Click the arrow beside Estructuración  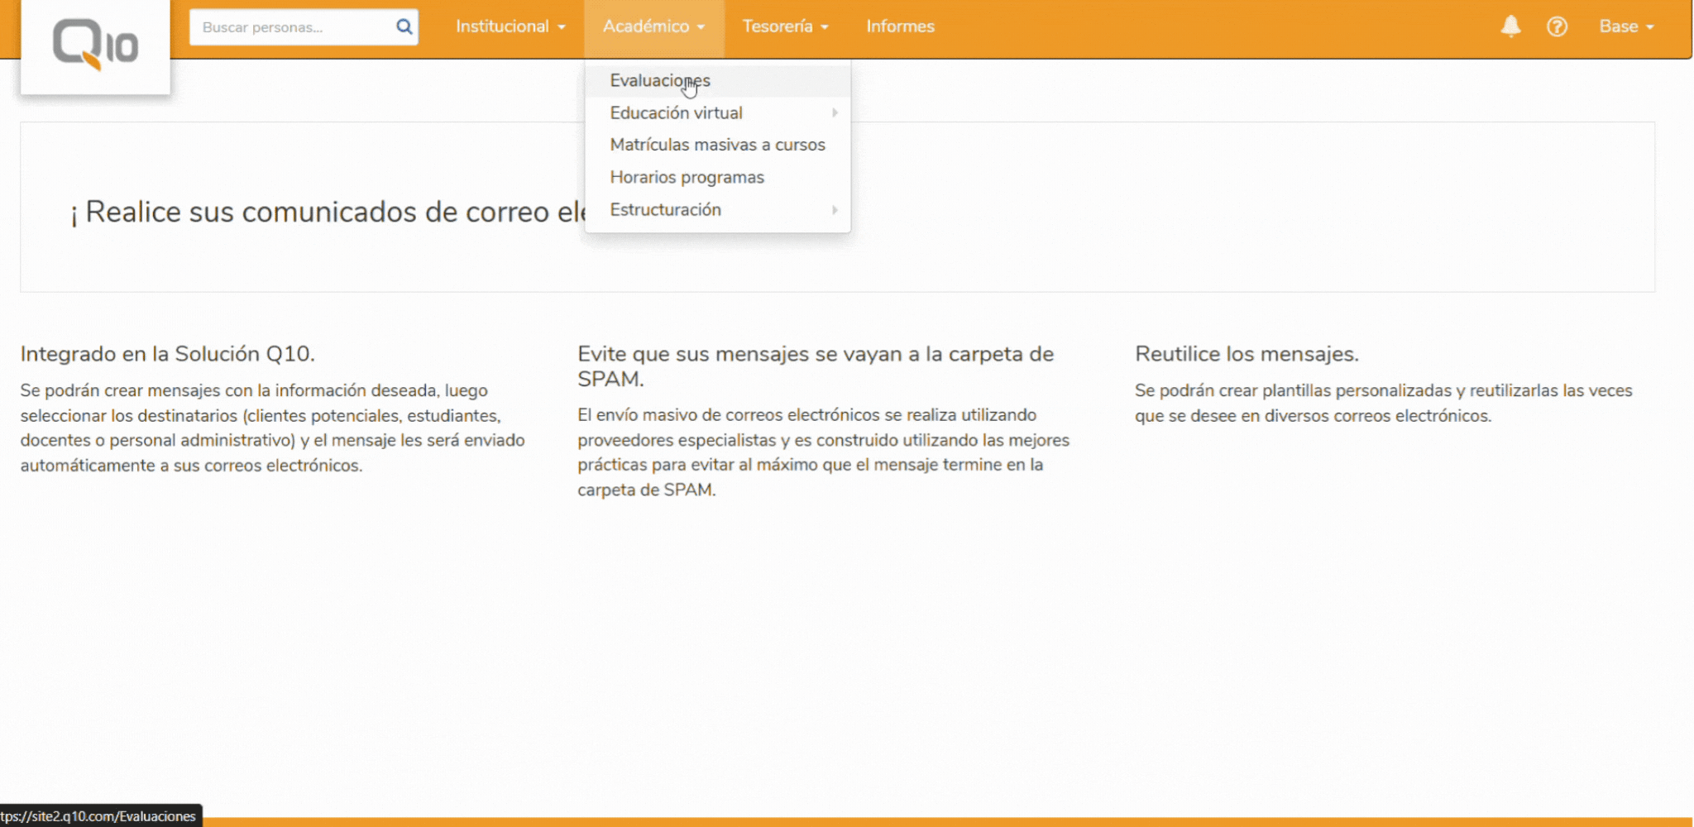835,210
